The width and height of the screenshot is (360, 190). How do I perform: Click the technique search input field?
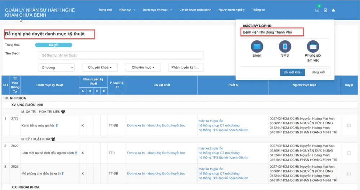121,55
